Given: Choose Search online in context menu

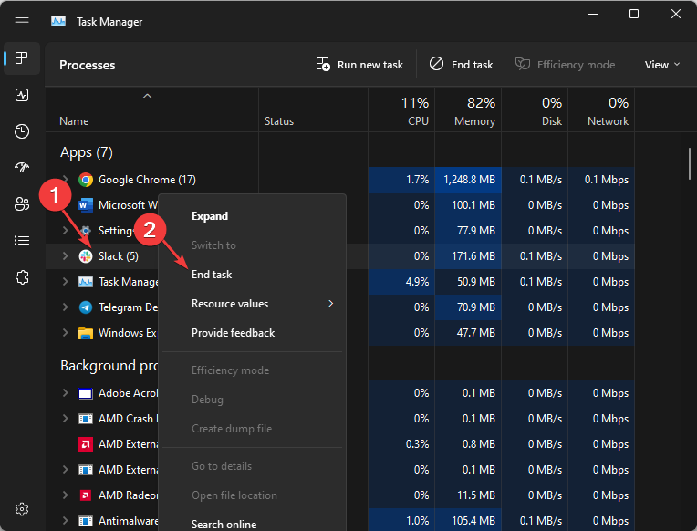Looking at the screenshot, I should click(x=252, y=525).
